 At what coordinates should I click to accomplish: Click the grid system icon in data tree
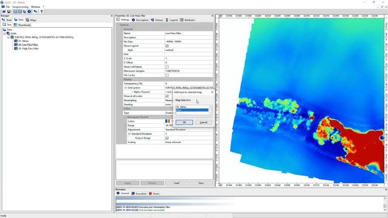[12, 38]
